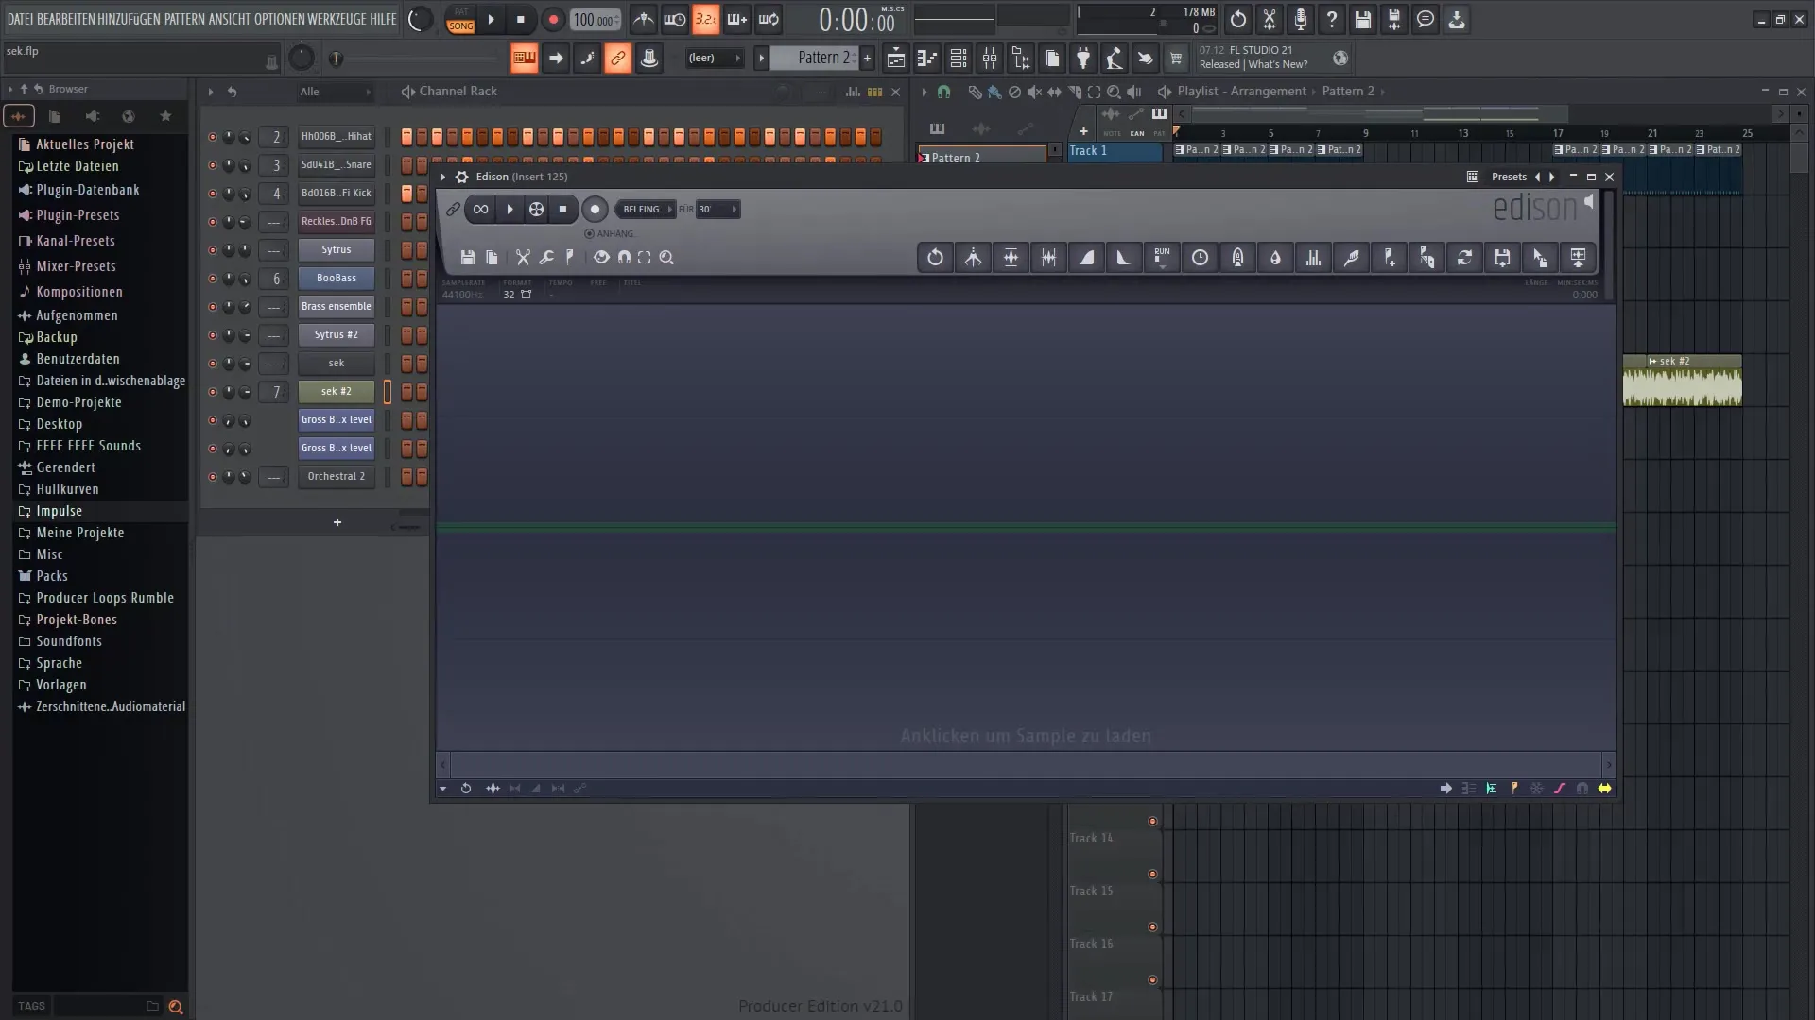Click Edison's reload refresh arrows button
Image resolution: width=1815 pixels, height=1020 pixels.
pos(1464,257)
